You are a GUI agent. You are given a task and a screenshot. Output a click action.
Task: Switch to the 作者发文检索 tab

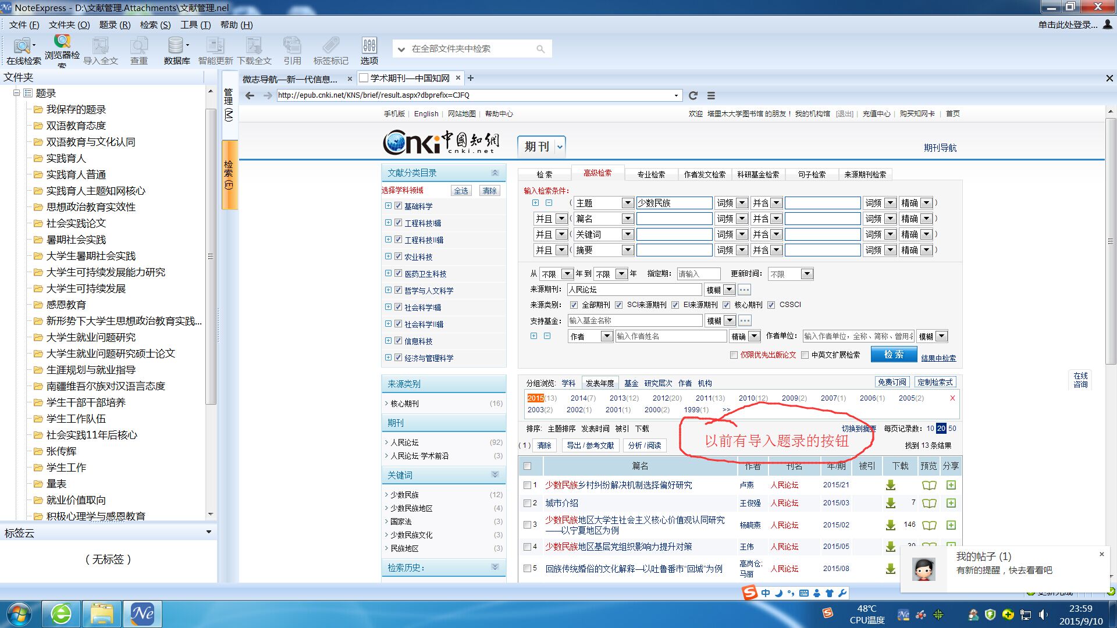[705, 174]
